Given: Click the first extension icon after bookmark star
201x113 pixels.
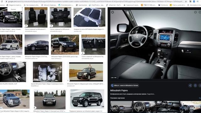Looking at the screenshot, I should 190,2.
